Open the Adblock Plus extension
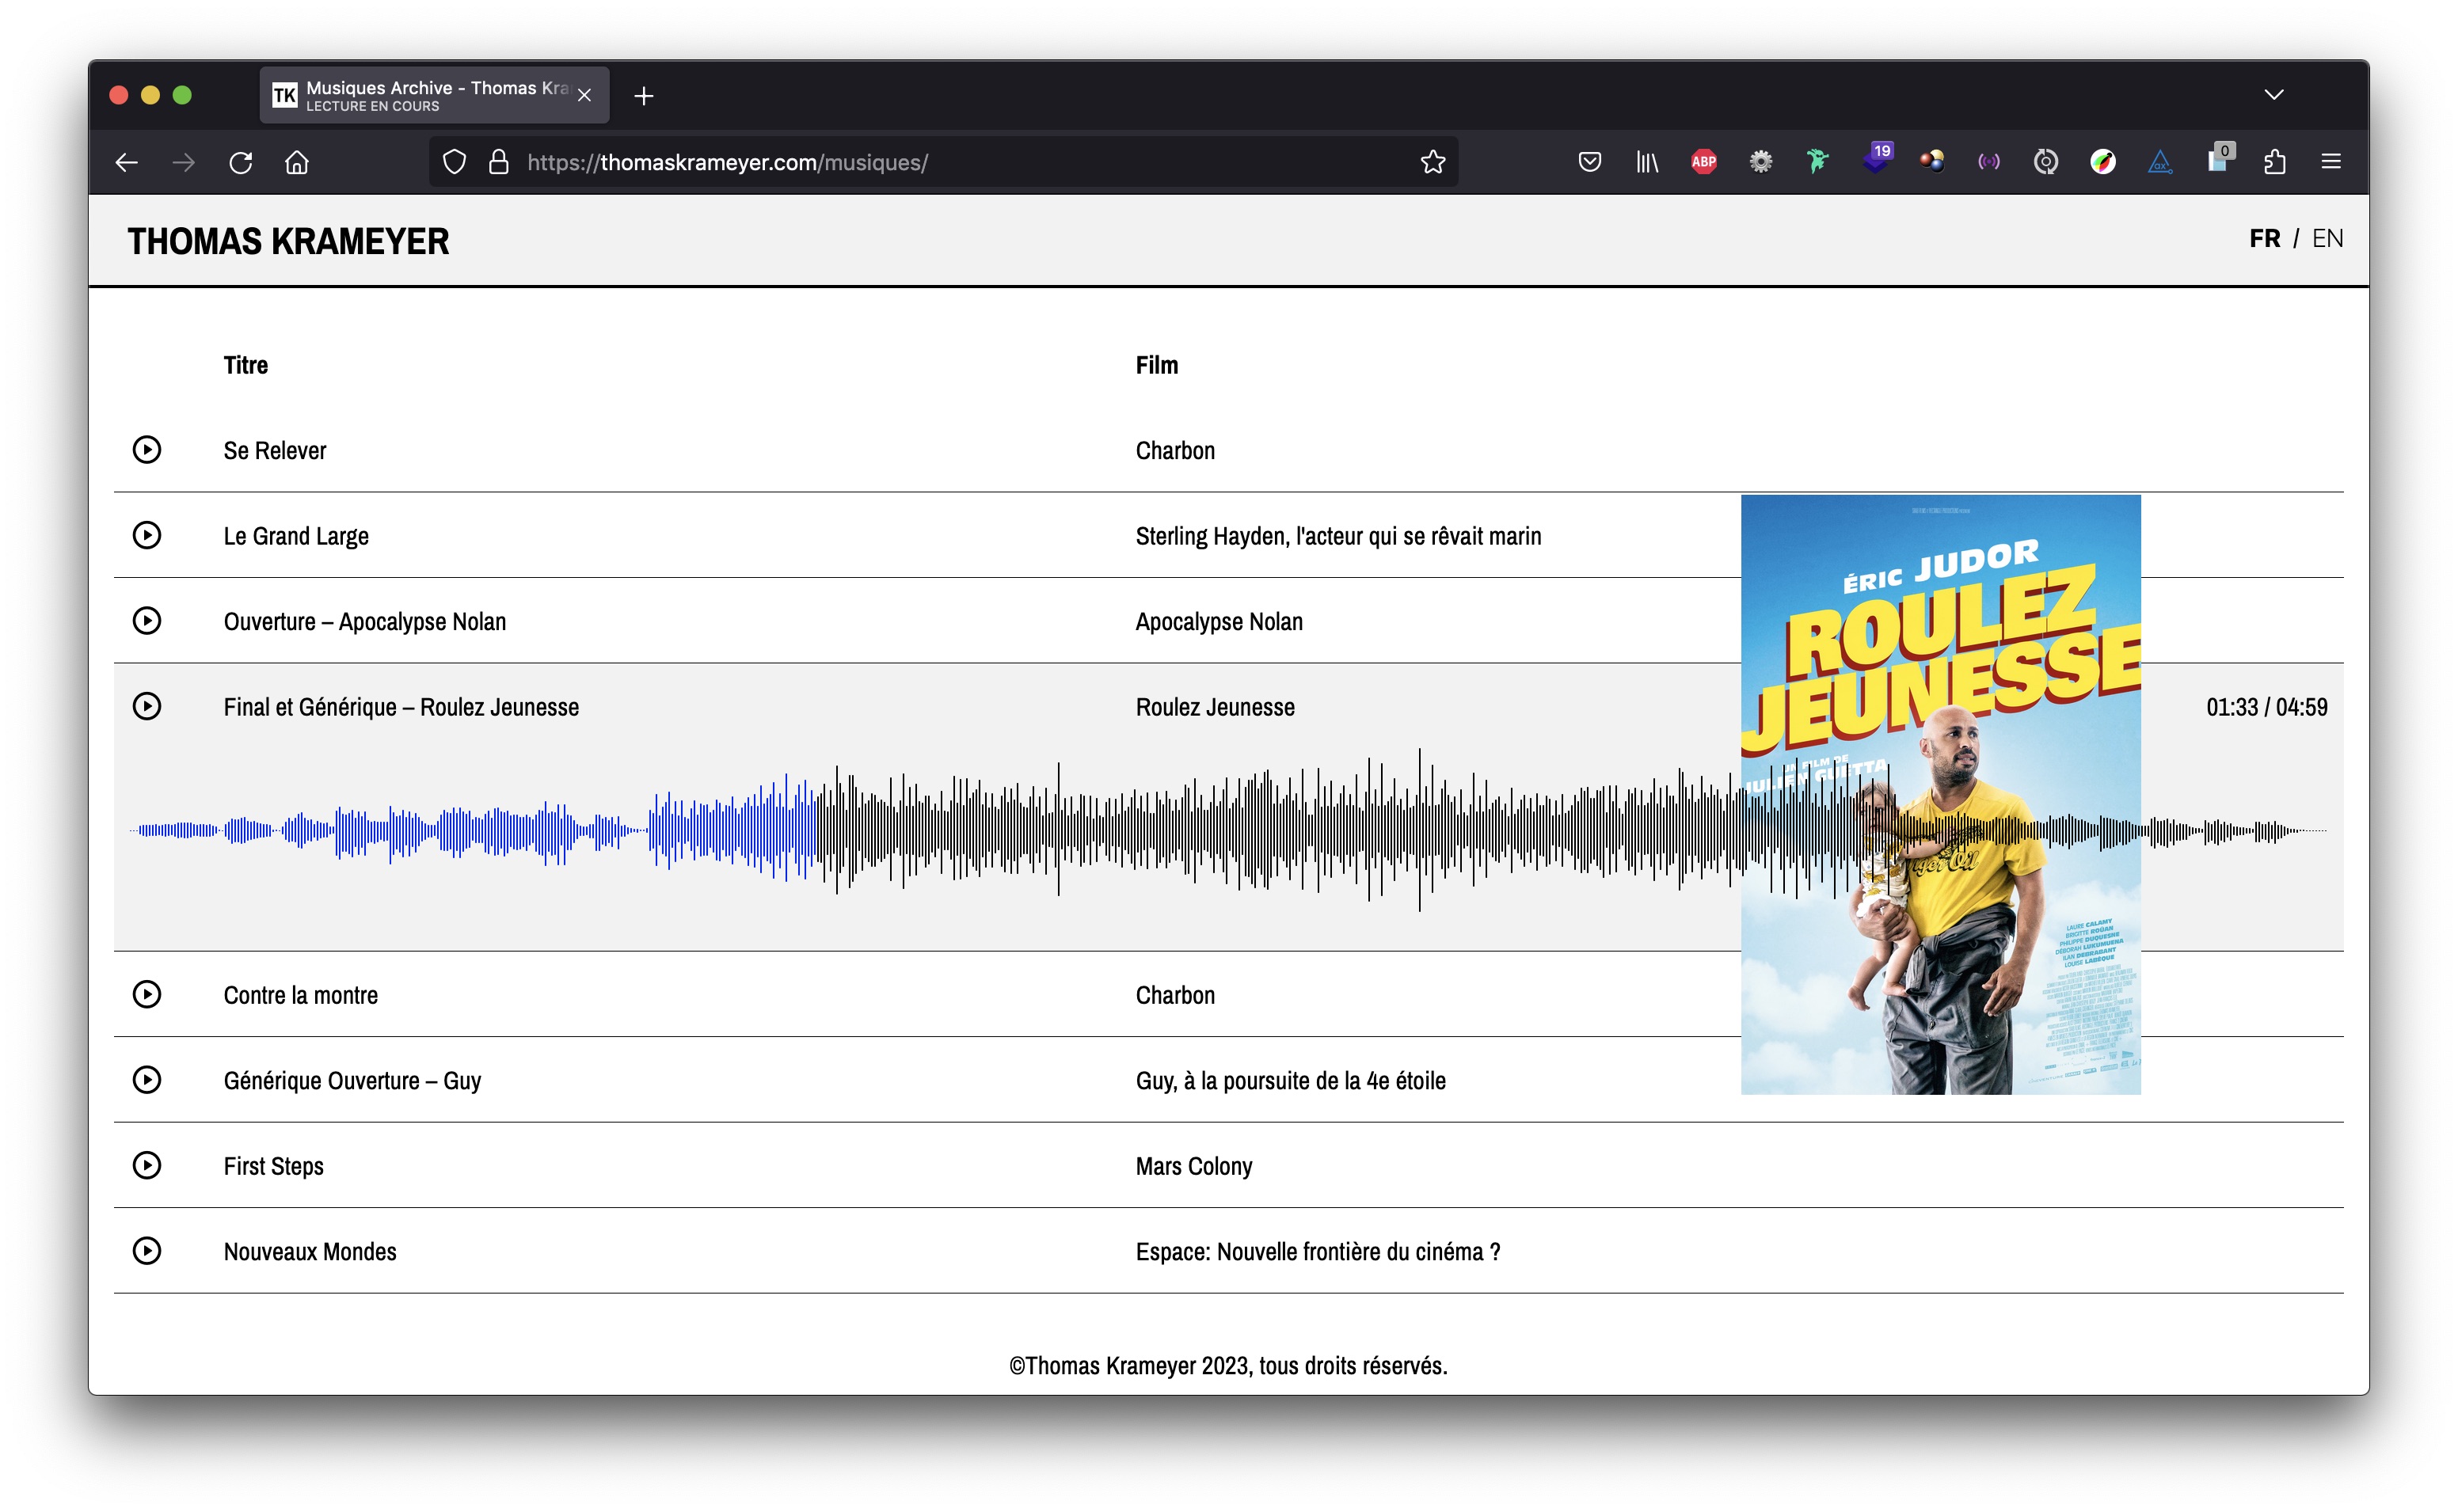 (1704, 162)
